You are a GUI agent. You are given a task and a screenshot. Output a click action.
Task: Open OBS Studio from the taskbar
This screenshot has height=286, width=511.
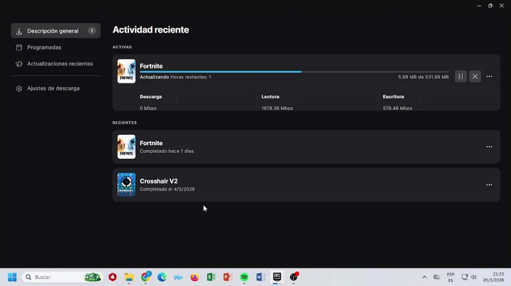(293, 277)
